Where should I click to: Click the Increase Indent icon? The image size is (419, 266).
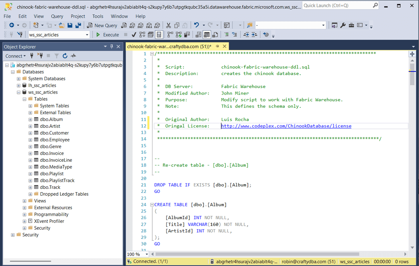tap(254, 35)
